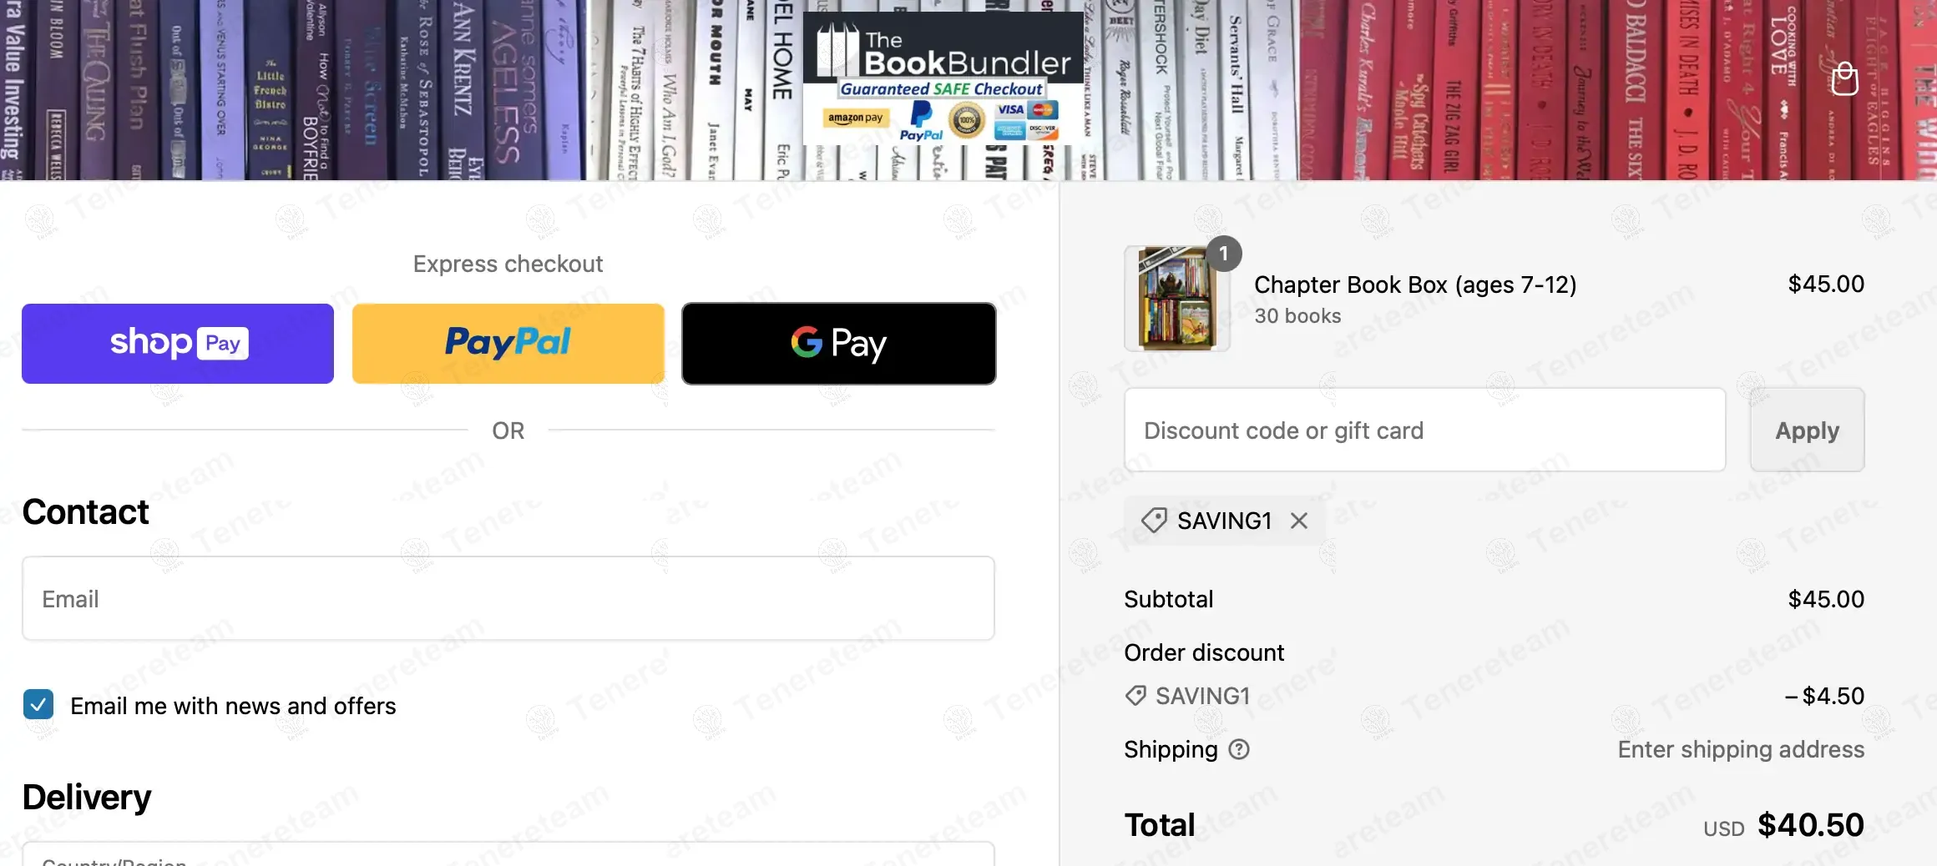Click the Discount code or gift card field
Screen dimensions: 1937x866
point(1424,430)
